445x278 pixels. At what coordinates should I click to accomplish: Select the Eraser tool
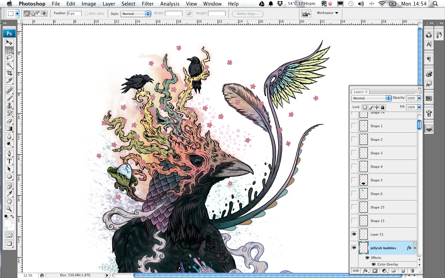[x=9, y=121]
